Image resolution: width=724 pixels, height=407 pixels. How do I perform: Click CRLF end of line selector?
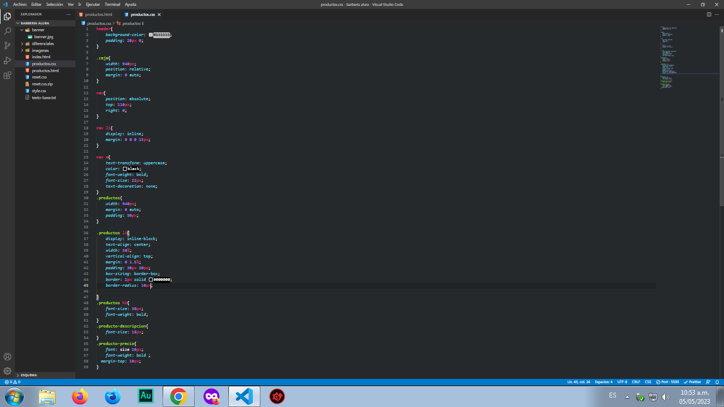pos(636,382)
